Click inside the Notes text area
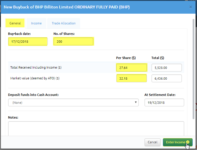The height and width of the screenshot is (150, 197). 96,128
